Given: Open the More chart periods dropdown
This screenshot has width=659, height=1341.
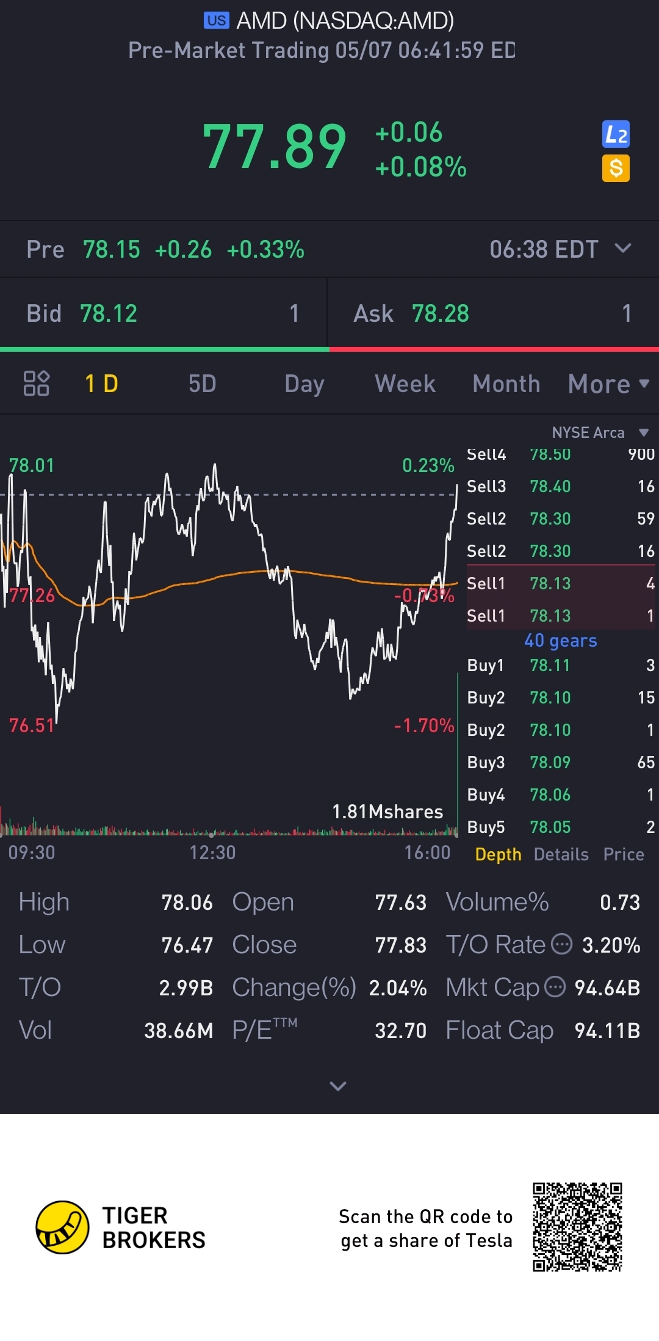Looking at the screenshot, I should [608, 384].
